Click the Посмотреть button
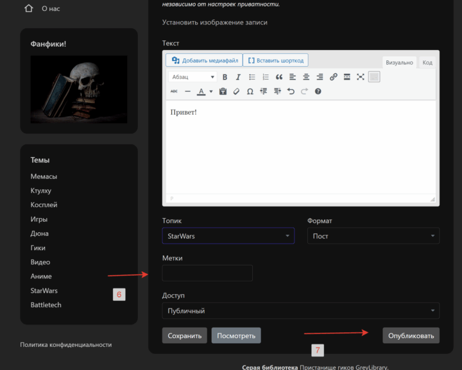Viewport: 462px width, 370px height. pyautogui.click(x=236, y=335)
